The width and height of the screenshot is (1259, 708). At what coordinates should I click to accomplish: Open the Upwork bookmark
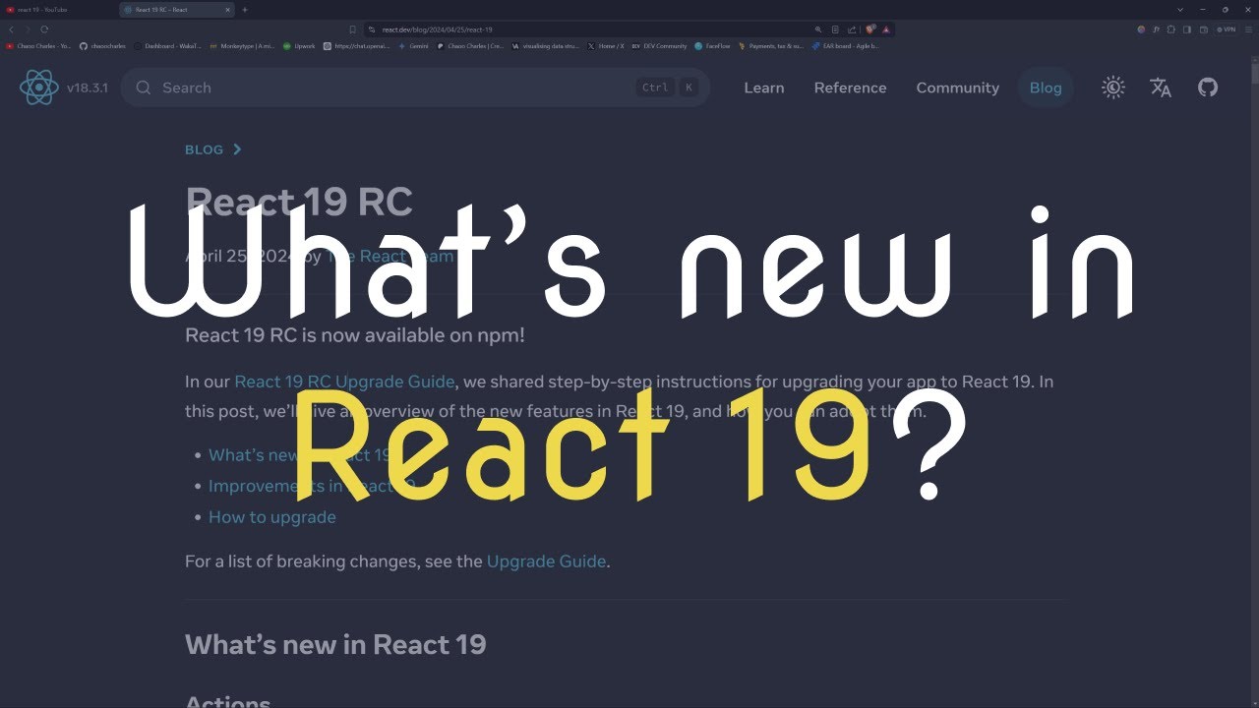click(299, 45)
